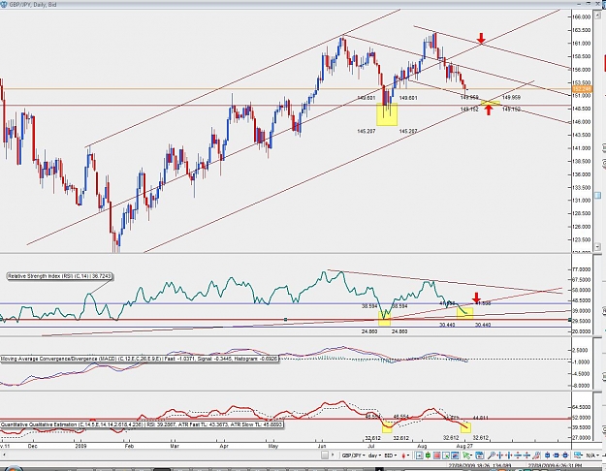Click the green candle icon in the toolbar
The image size is (606, 471).
(428, 455)
